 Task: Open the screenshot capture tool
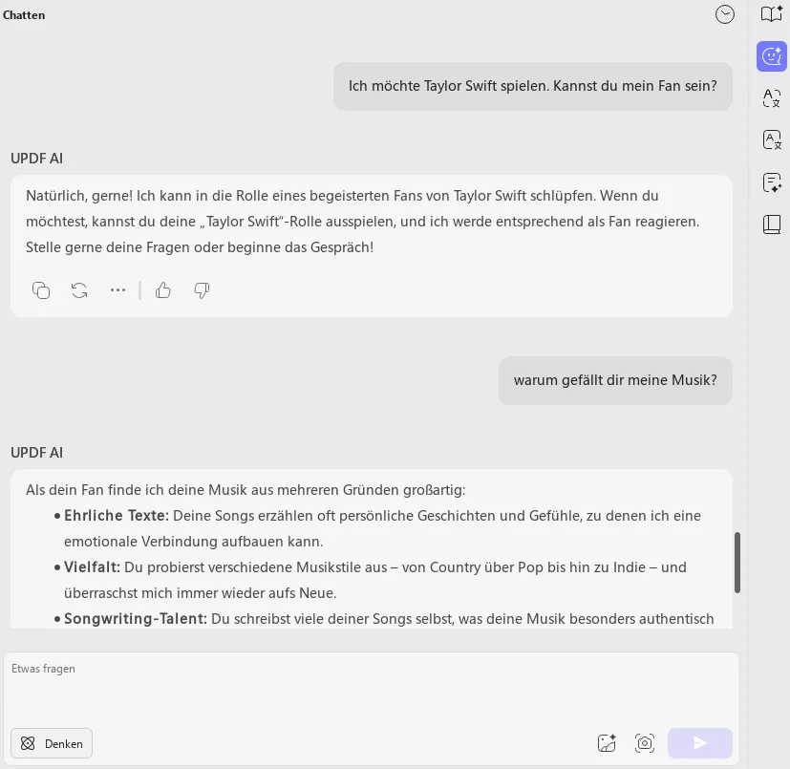pyautogui.click(x=645, y=742)
